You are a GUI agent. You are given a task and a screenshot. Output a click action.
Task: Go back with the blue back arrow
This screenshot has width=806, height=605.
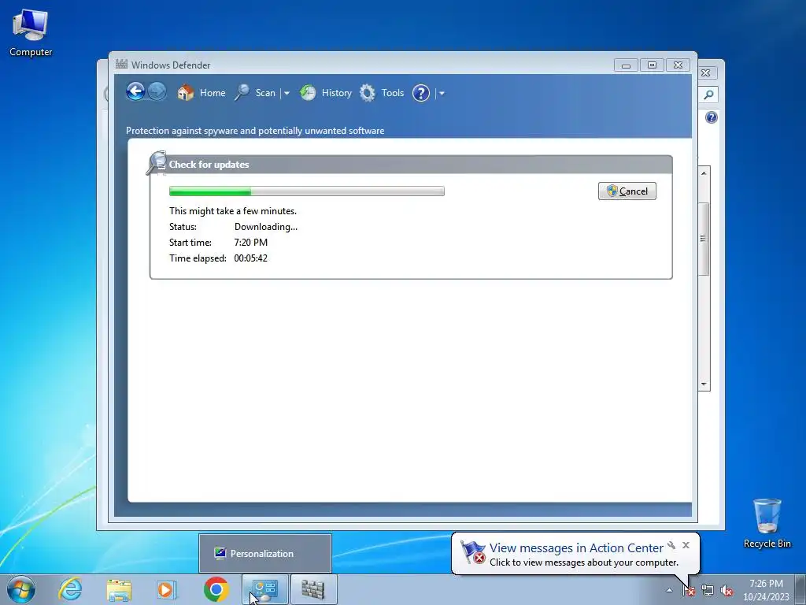(x=135, y=92)
